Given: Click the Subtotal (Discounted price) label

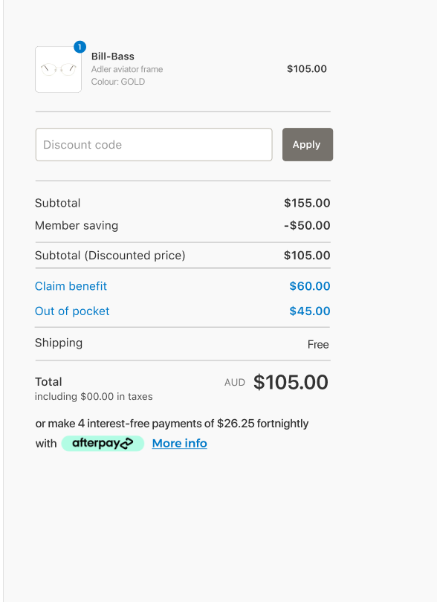Looking at the screenshot, I should 110,256.
